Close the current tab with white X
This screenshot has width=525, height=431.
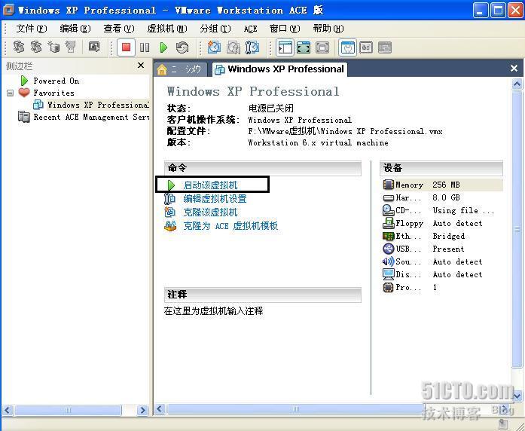pyautogui.click(x=514, y=69)
